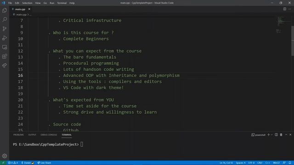Click 'The bare fundamentals' on line 13
This screenshot has height=165, width=294.
(x=90, y=57)
